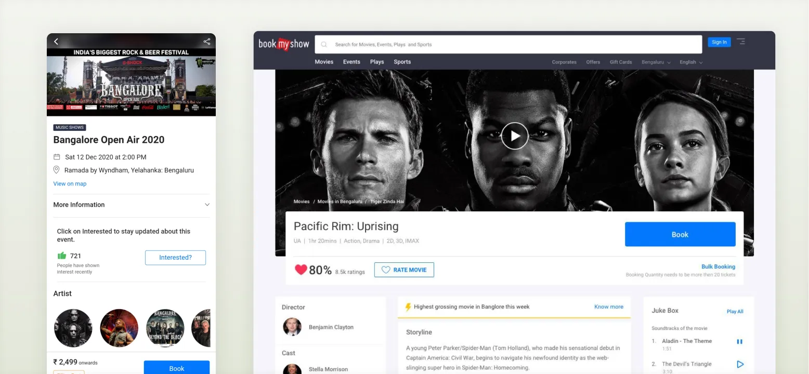Open the Beyond the Black artist photo
Viewport: 809px width, 374px height.
click(x=165, y=328)
